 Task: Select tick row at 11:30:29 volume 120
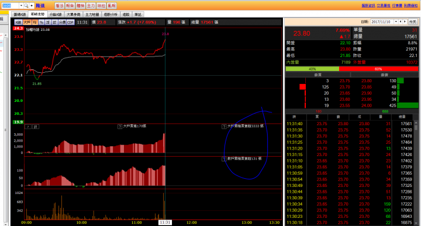point(350,210)
